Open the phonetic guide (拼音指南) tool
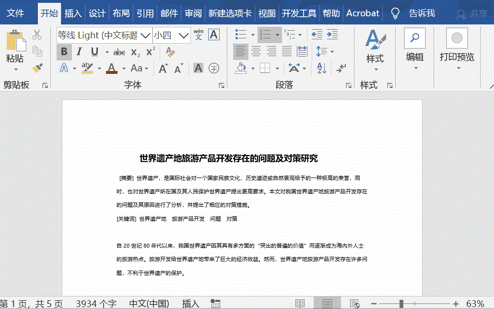The height and width of the screenshot is (309, 494). pyautogui.click(x=198, y=34)
